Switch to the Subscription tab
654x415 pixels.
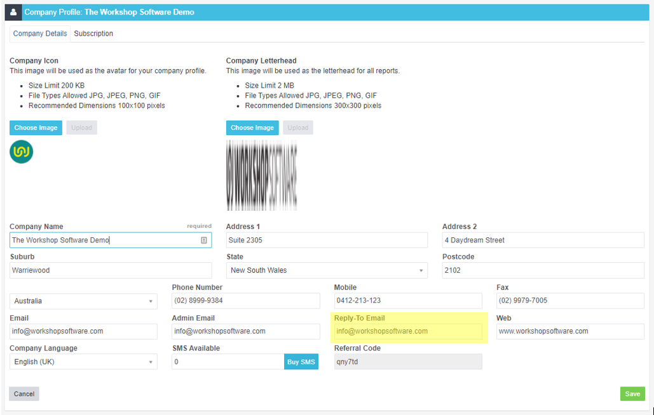tap(93, 34)
